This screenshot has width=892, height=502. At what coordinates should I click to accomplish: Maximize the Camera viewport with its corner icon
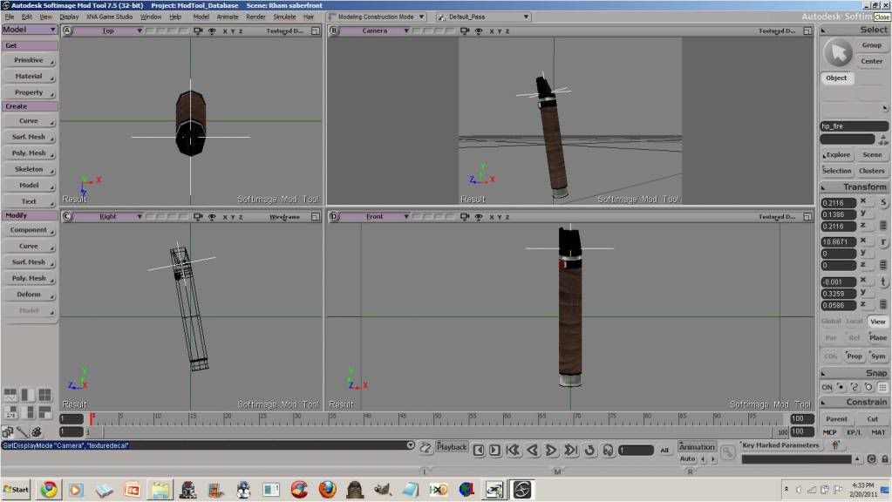(807, 31)
